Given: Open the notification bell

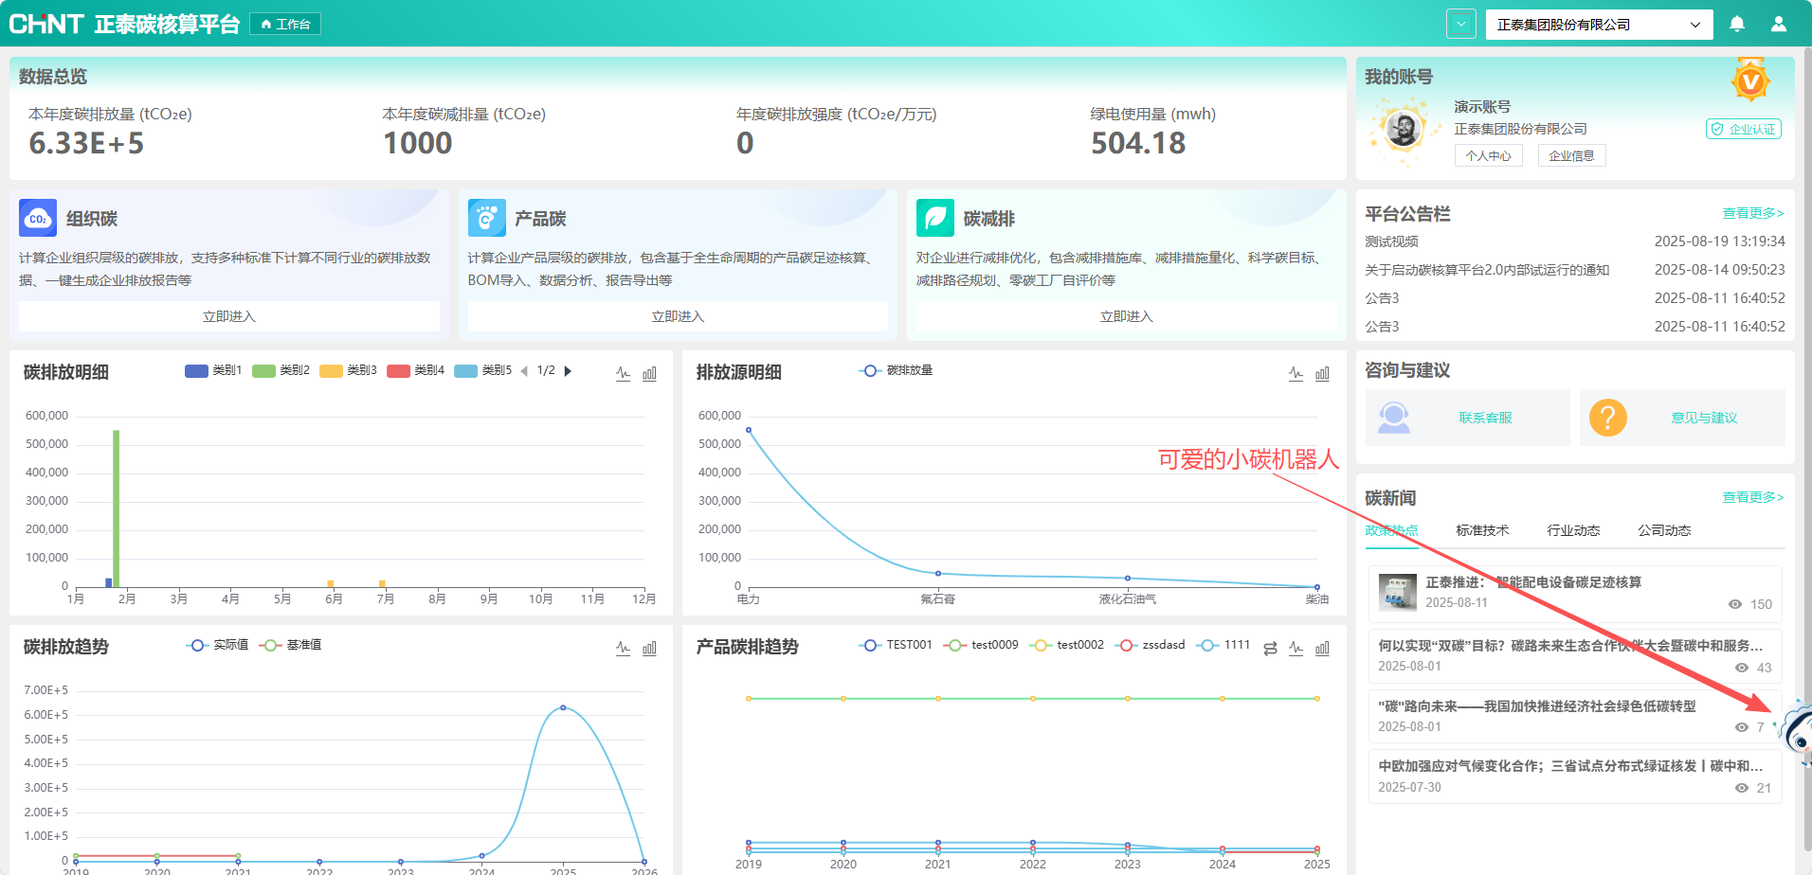Looking at the screenshot, I should pos(1737,24).
